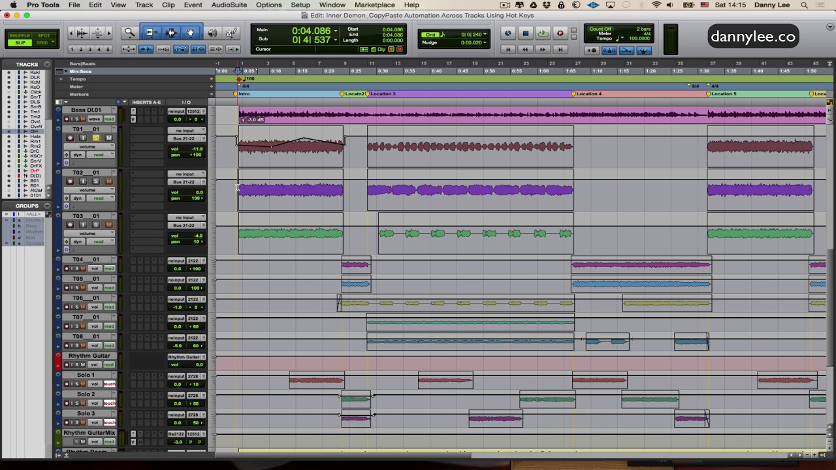Image resolution: width=836 pixels, height=470 pixels.
Task: Enable Shuffle edit mode
Action: pyautogui.click(x=20, y=36)
